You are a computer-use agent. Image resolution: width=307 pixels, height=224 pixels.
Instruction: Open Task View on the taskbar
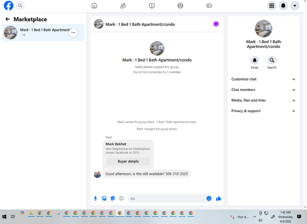pos(13,217)
